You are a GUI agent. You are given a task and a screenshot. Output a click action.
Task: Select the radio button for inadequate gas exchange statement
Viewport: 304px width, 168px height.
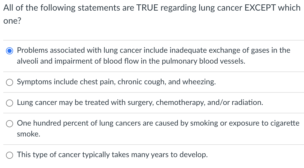(x=10, y=51)
